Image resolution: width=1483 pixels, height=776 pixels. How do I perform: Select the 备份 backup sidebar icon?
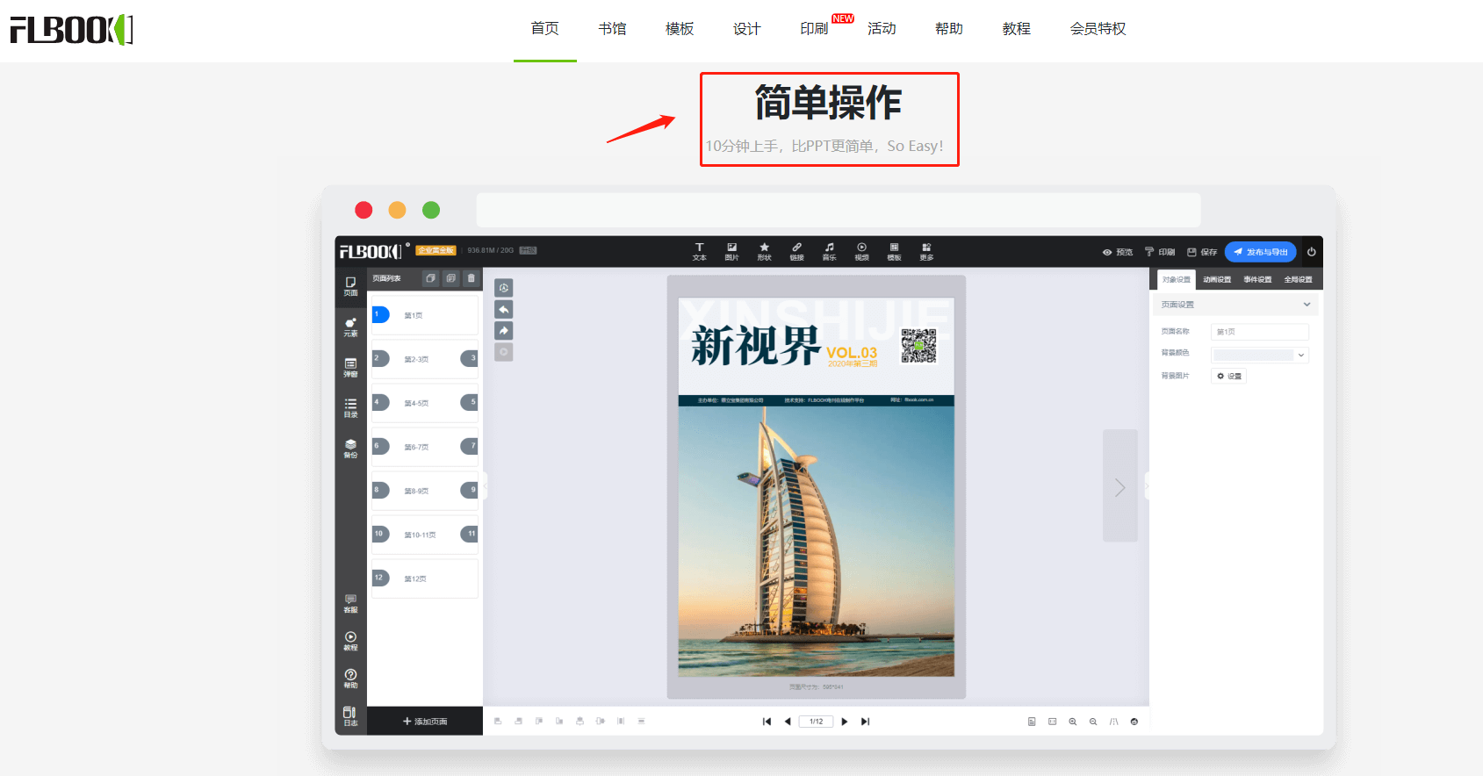(350, 449)
